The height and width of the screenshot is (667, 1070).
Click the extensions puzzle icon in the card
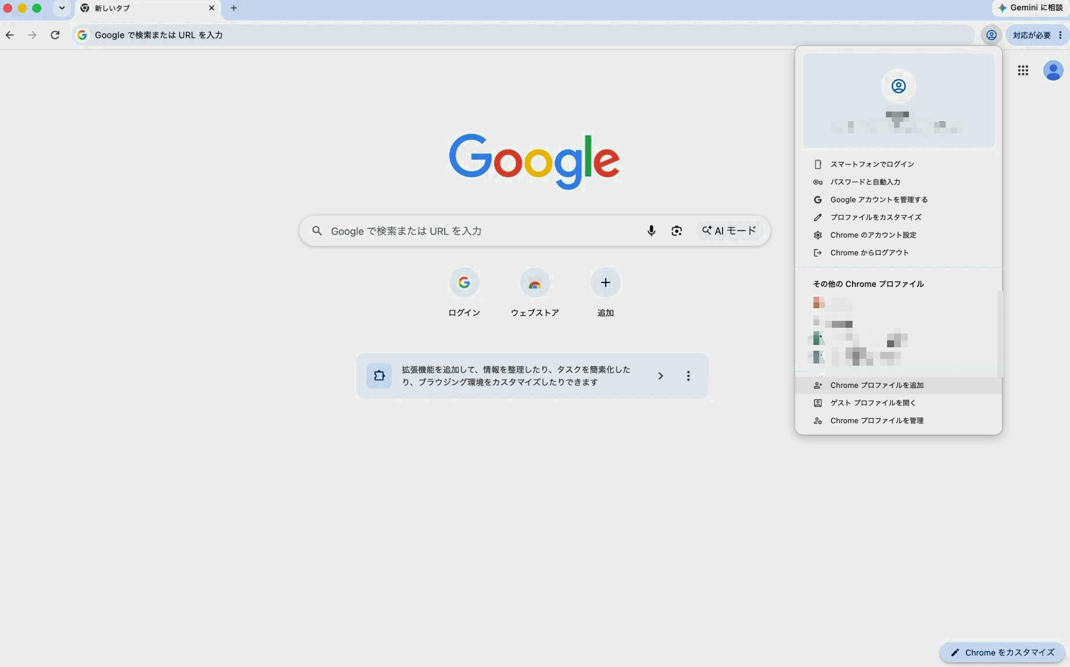[379, 375]
